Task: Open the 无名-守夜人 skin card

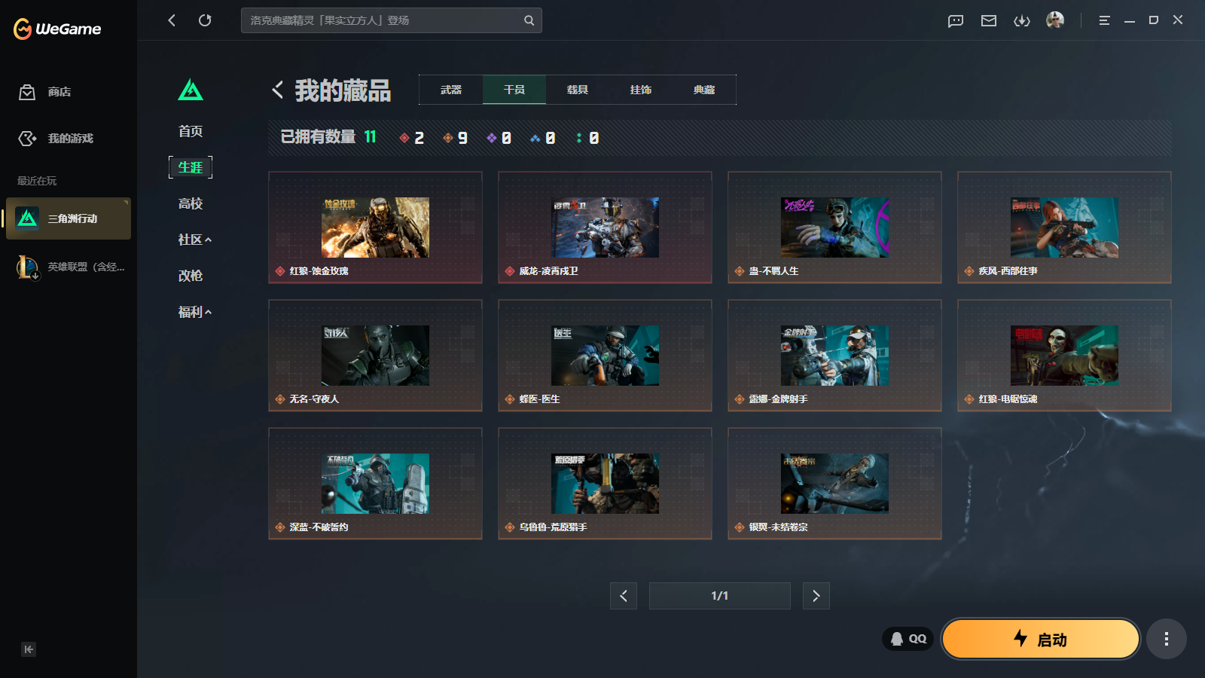Action: pyautogui.click(x=375, y=356)
